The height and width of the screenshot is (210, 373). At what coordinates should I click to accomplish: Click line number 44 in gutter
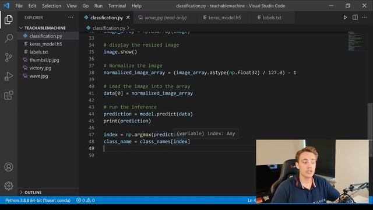tap(92, 114)
